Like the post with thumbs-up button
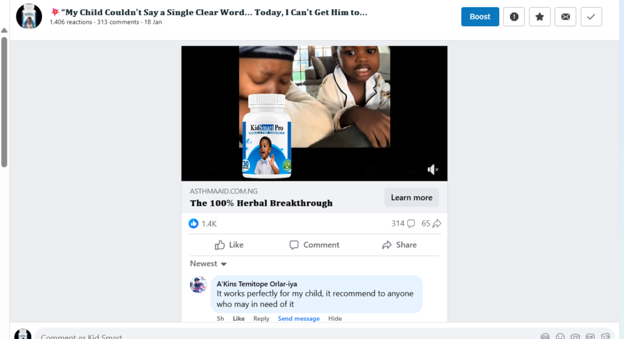Viewport: 624px width, 339px height. click(229, 245)
